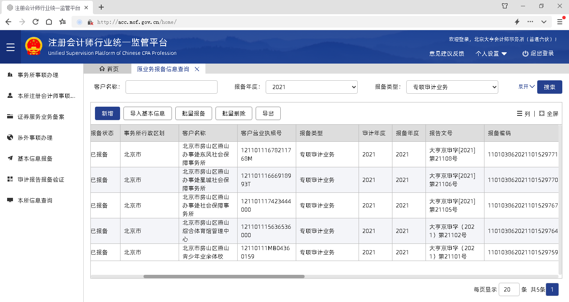Screen dimensions: 569x302
Task: Switch to the 首页 tab
Action: click(109, 69)
